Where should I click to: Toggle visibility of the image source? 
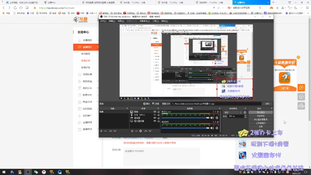tap(155, 112)
